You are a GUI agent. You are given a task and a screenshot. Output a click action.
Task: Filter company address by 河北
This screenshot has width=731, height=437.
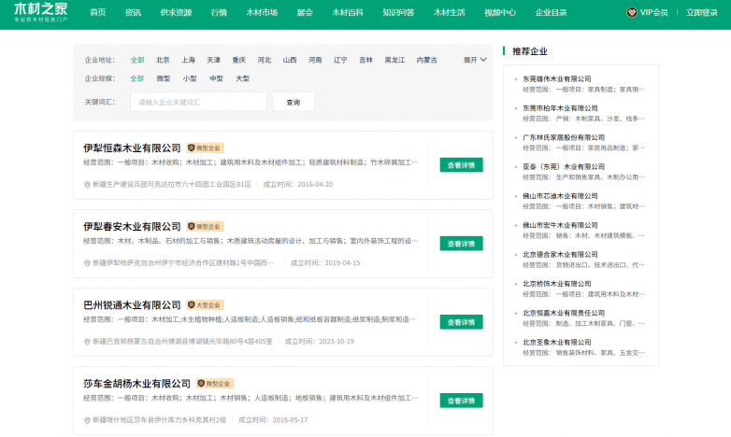[265, 60]
